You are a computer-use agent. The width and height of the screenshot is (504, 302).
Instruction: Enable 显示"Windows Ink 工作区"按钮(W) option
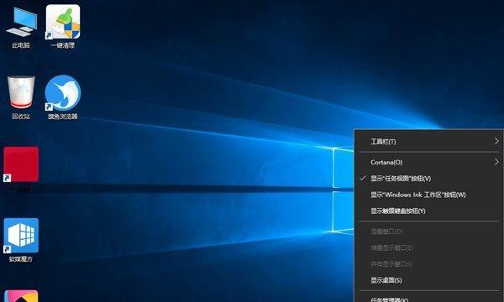tap(429, 195)
